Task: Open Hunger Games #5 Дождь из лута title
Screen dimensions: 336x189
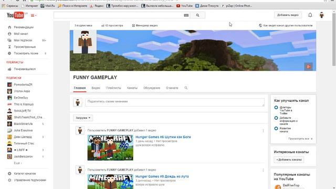Action: coord(162,176)
